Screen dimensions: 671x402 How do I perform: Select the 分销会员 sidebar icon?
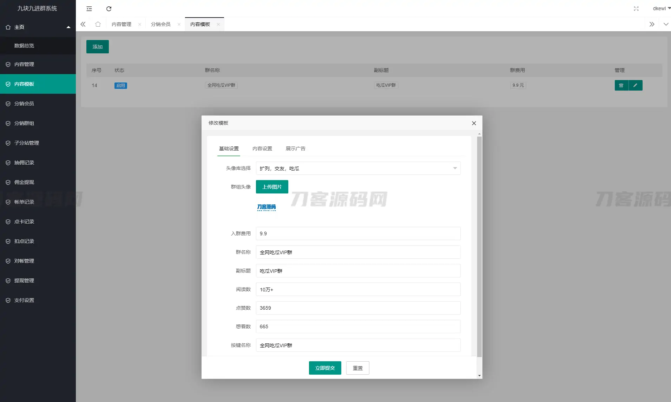(8, 104)
